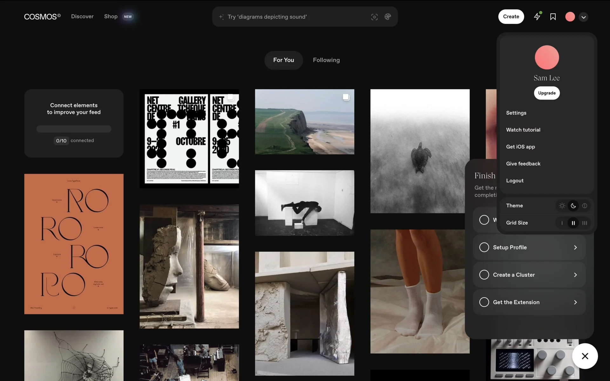The width and height of the screenshot is (610, 381).
Task: Open the saved bookmarks icon
Action: click(553, 17)
